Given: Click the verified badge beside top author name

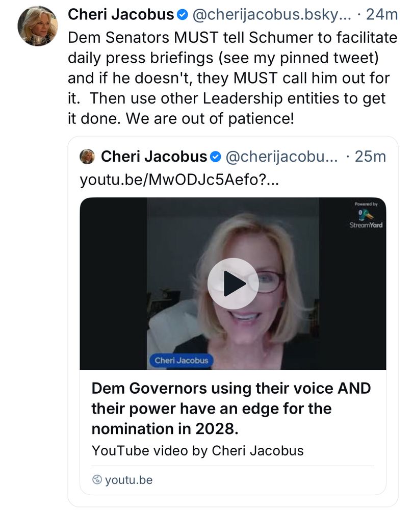Looking at the screenshot, I should 183,15.
